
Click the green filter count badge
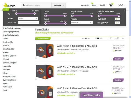pos(6,9)
